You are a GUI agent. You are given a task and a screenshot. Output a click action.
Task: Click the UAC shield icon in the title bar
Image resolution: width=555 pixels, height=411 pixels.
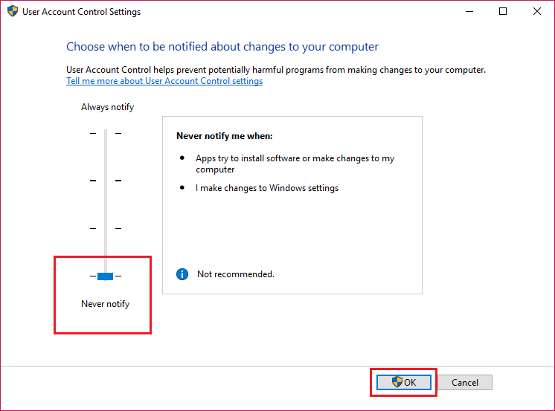tap(13, 11)
